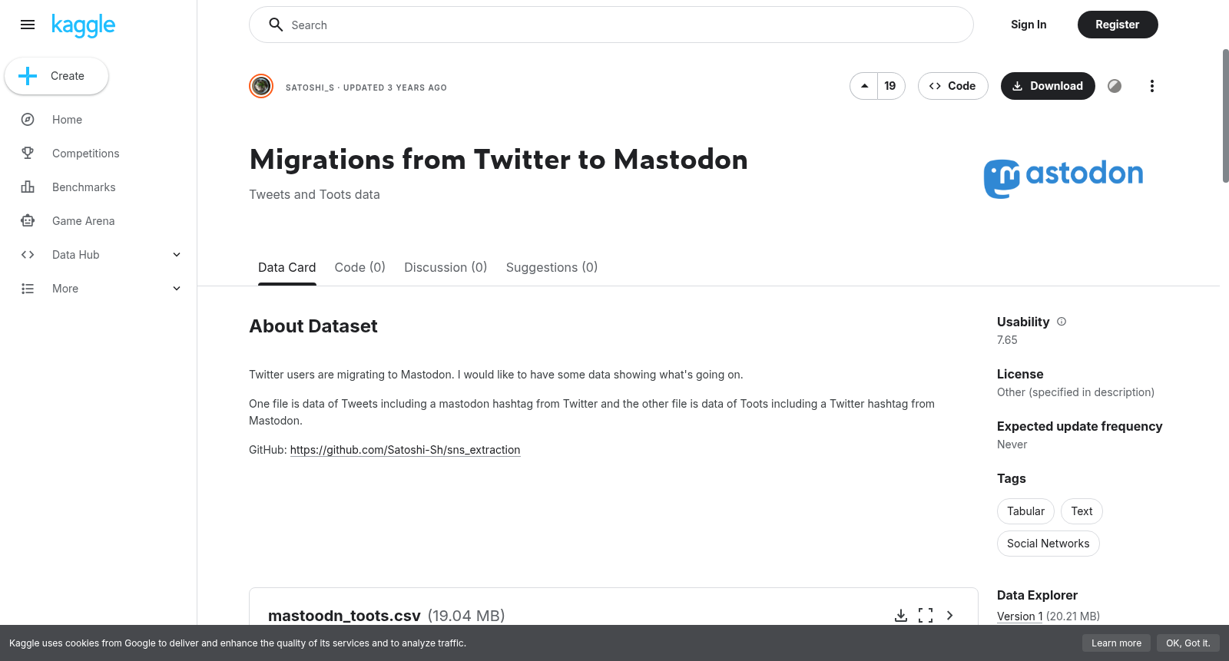Click the Register button

click(1118, 25)
